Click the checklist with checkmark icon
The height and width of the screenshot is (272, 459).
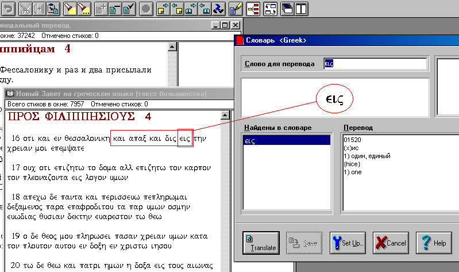[129, 9]
